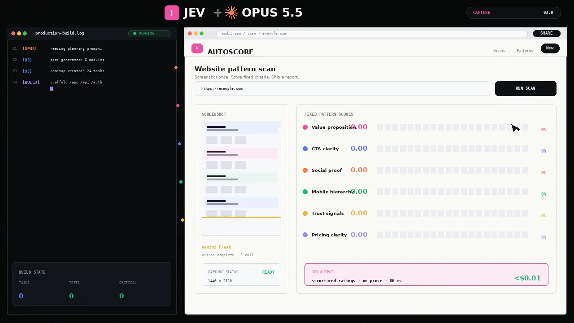The image size is (574, 323).
Task: Click the CTA clarity score bar
Action: (x=452, y=149)
